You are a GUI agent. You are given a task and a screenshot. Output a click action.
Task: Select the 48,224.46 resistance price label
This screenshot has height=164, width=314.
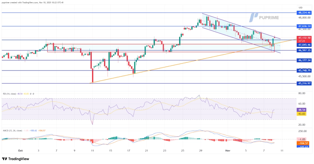[x=304, y=13]
